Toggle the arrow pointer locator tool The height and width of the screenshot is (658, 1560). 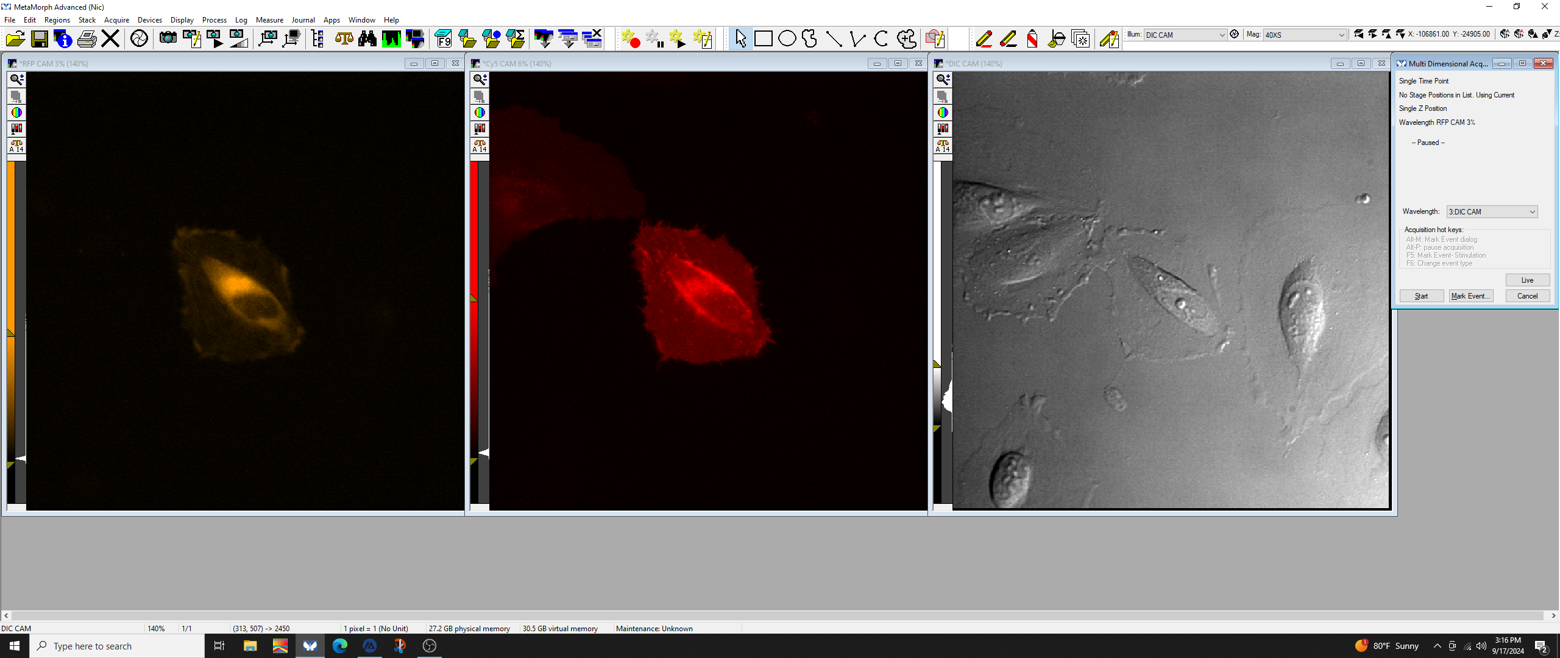tap(740, 39)
